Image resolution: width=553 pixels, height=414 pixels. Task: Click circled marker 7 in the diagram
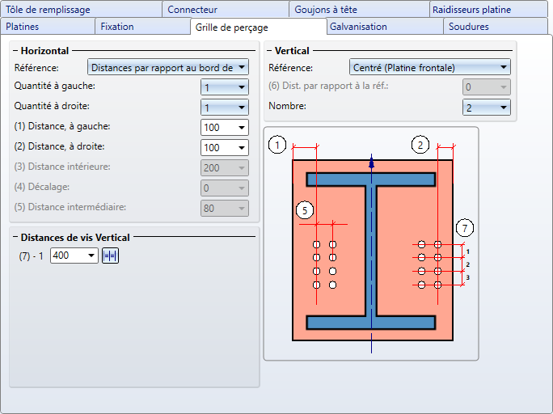465,228
